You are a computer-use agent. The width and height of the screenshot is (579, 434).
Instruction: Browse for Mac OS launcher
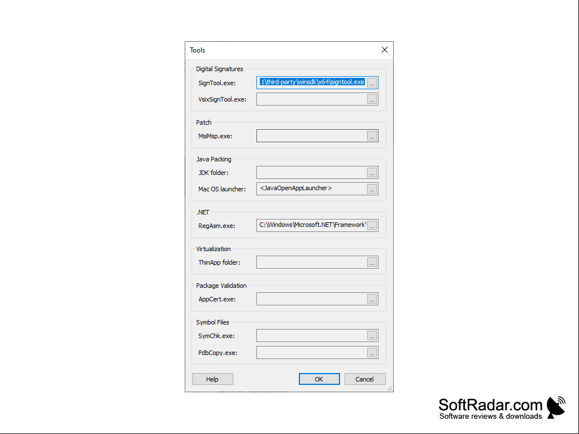pos(372,189)
